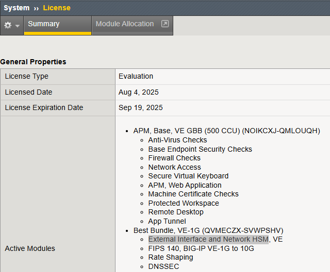Image resolution: width=330 pixels, height=272 pixels.
Task: Click the App Tunnel item
Action: click(167, 221)
